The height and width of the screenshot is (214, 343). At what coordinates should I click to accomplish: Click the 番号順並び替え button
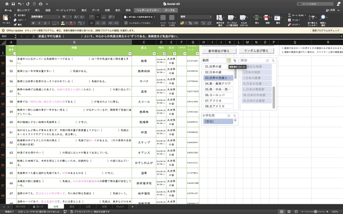[x=219, y=51]
